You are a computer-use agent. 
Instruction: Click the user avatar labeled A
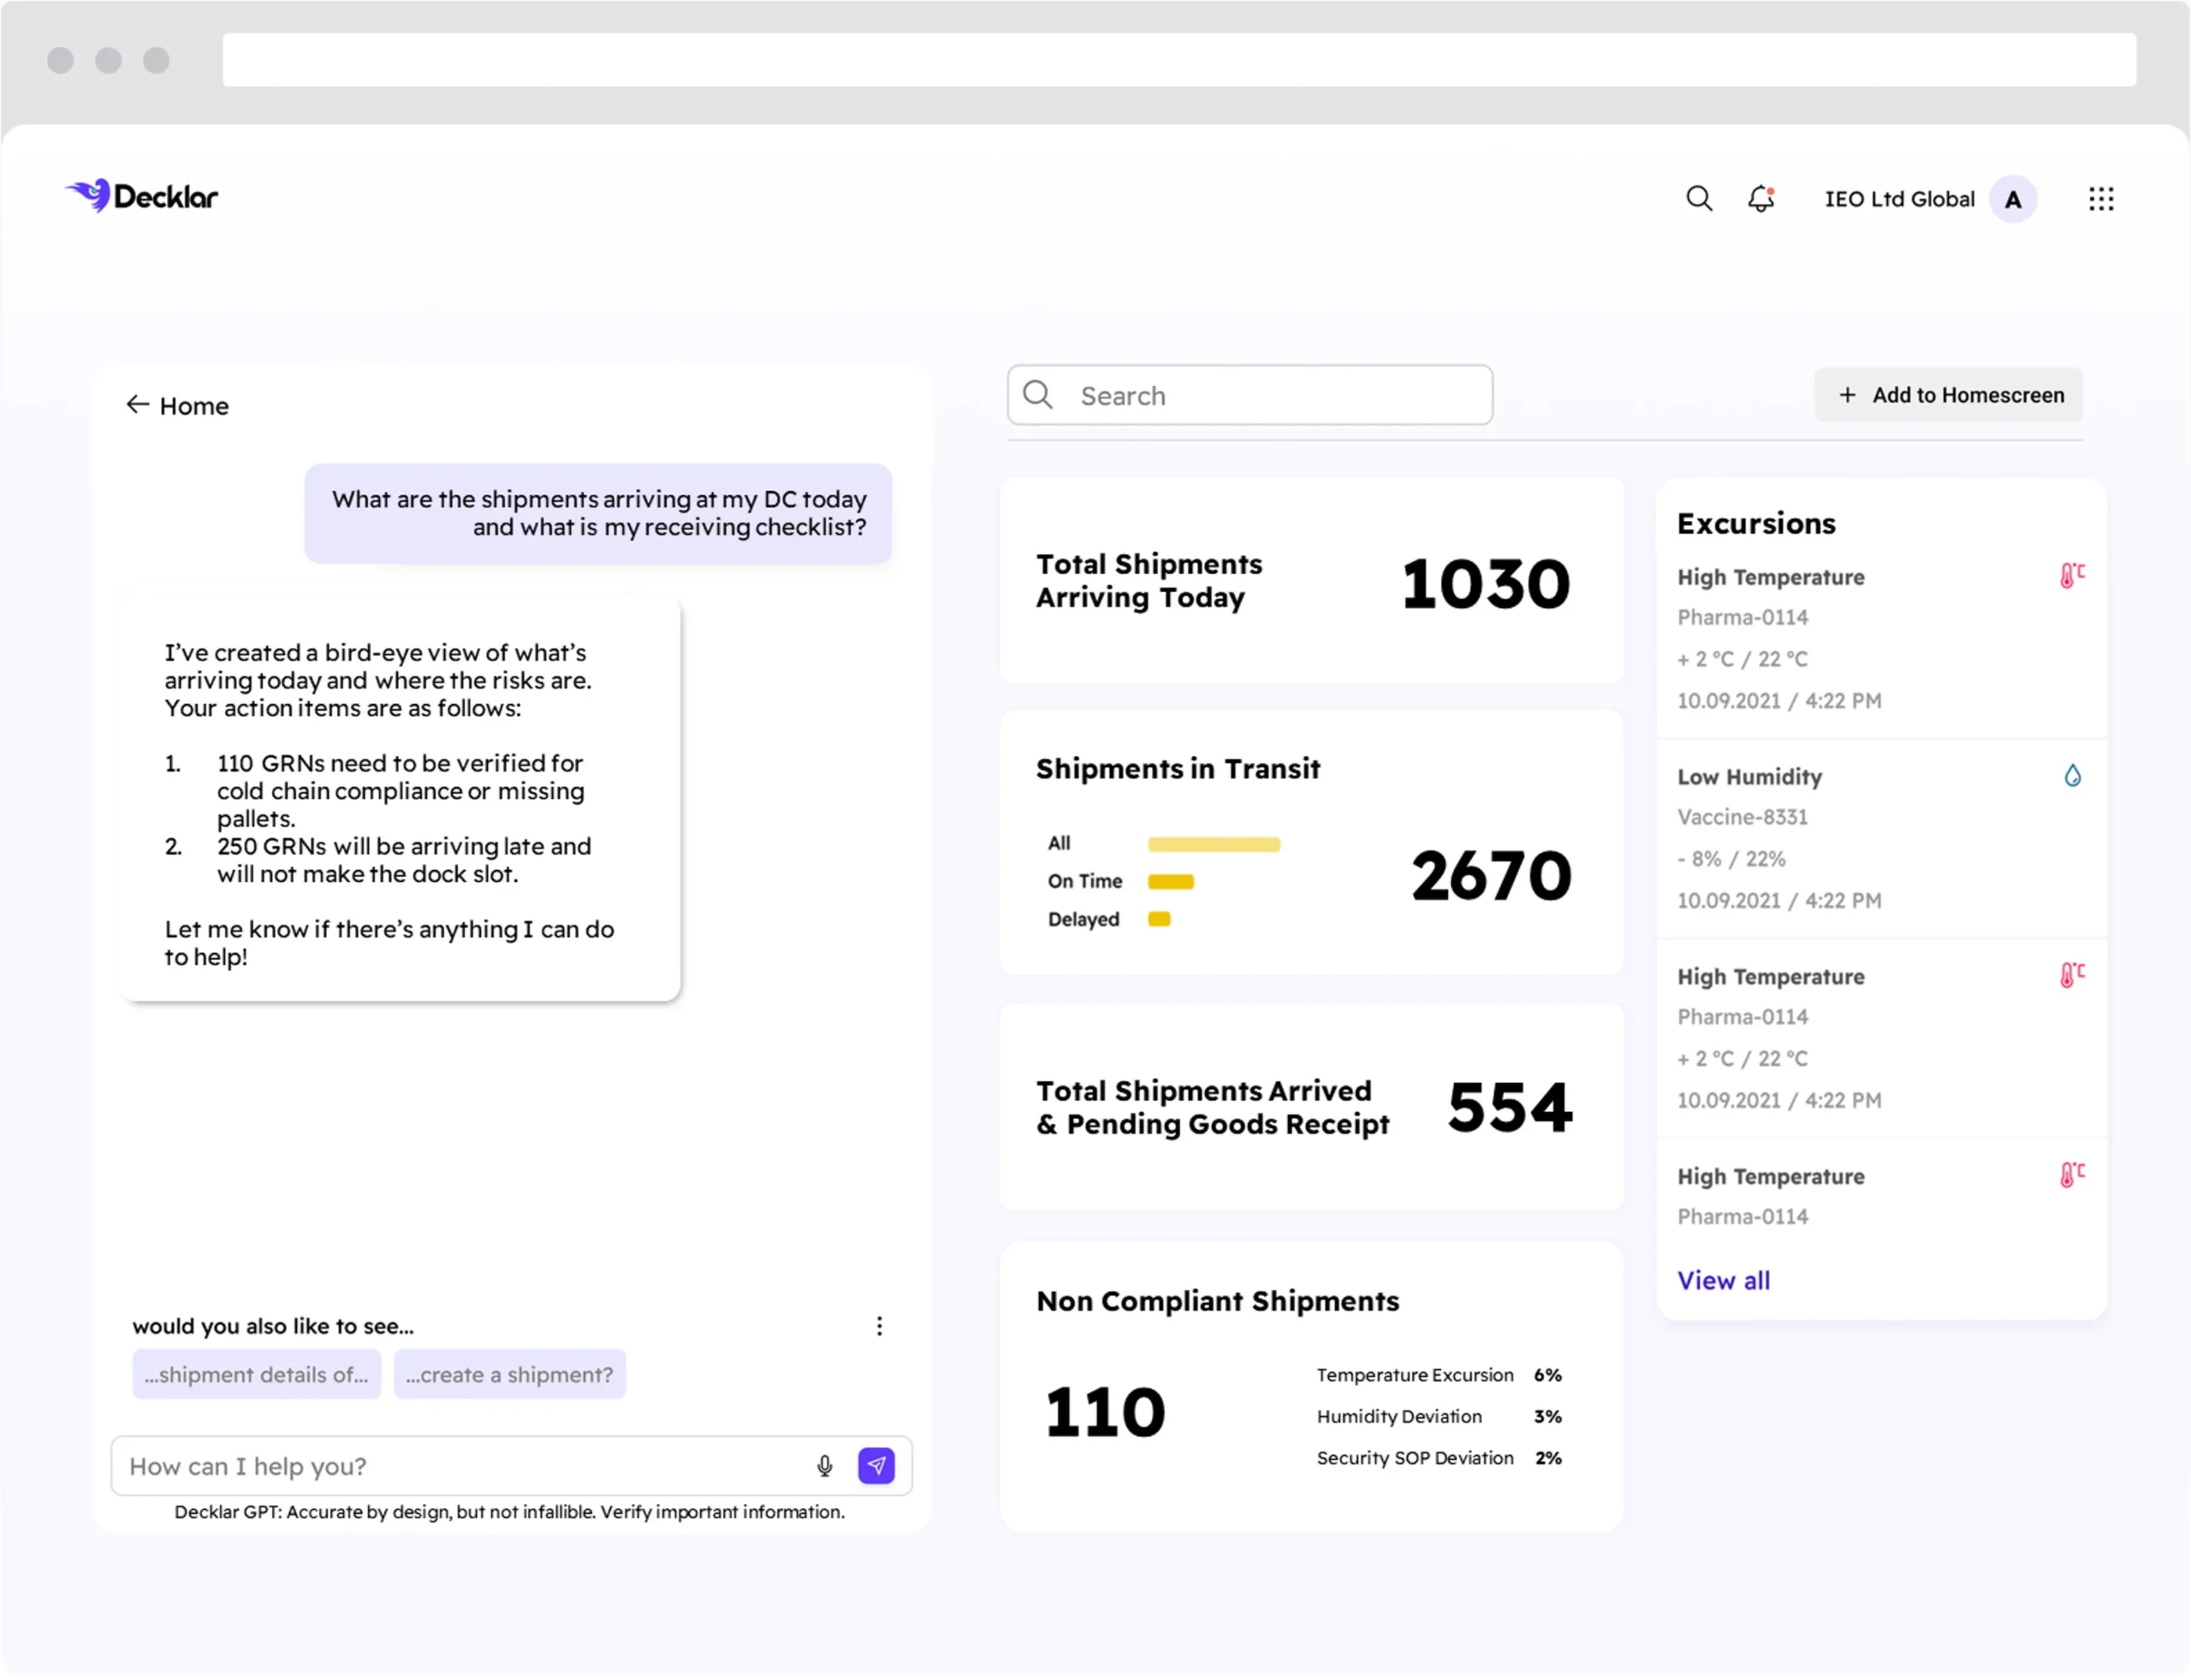(2013, 199)
